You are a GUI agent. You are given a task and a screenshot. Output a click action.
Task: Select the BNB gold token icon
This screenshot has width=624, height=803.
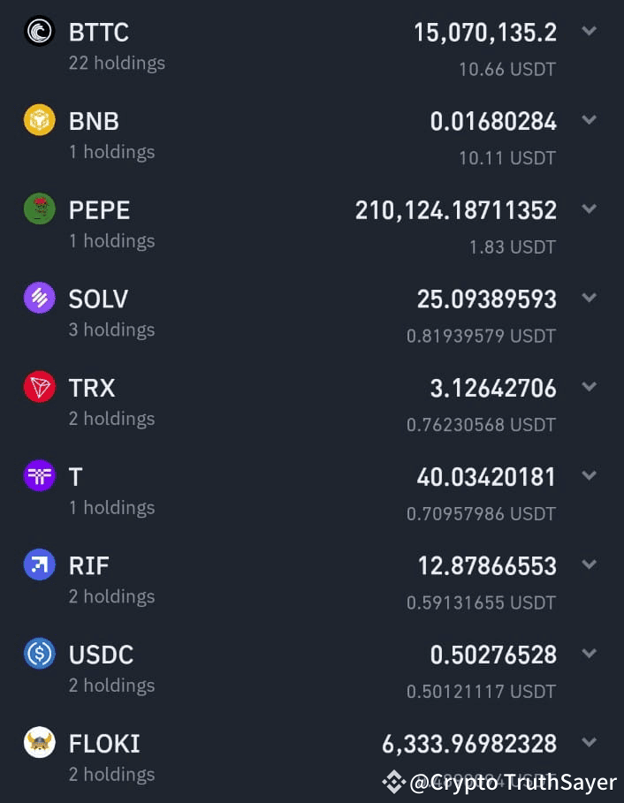(x=37, y=121)
